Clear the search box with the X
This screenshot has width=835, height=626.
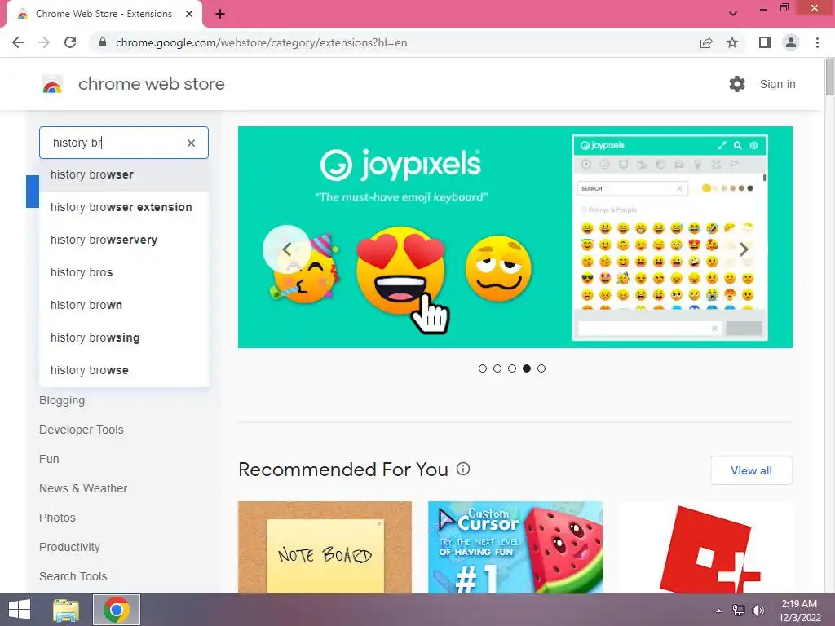191,143
